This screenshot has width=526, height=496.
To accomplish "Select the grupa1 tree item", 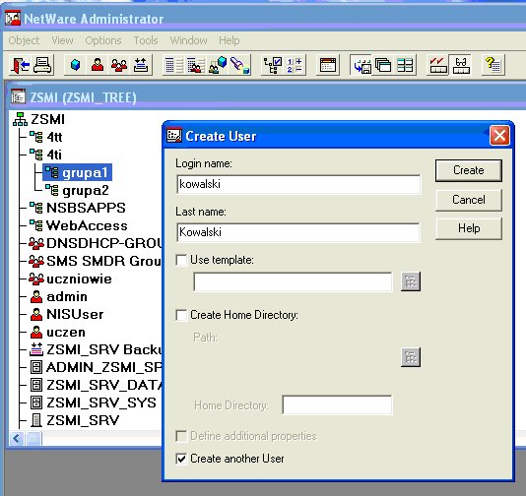I will click(77, 172).
